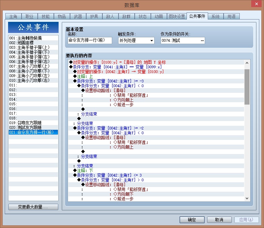Select event 001:主角轉換裝備
This screenshot has height=228, width=264.
click(33, 38)
